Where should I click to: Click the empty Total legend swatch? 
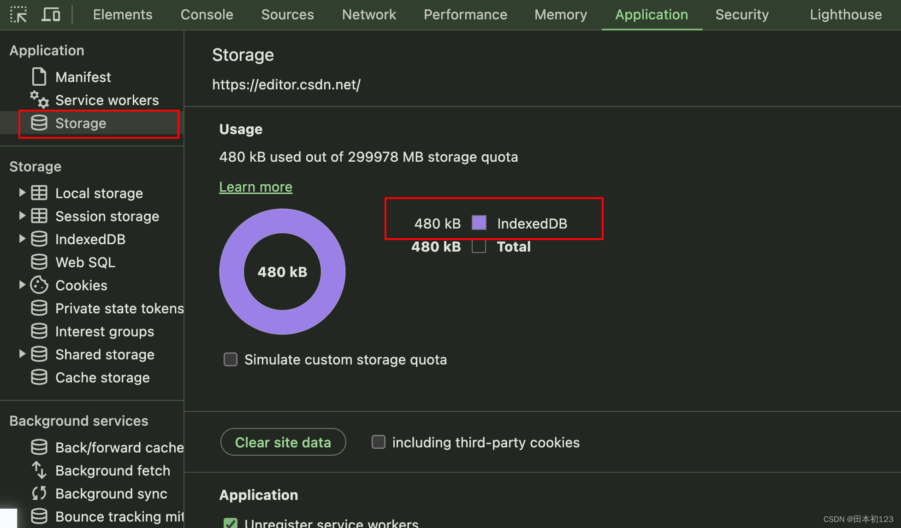pos(479,246)
